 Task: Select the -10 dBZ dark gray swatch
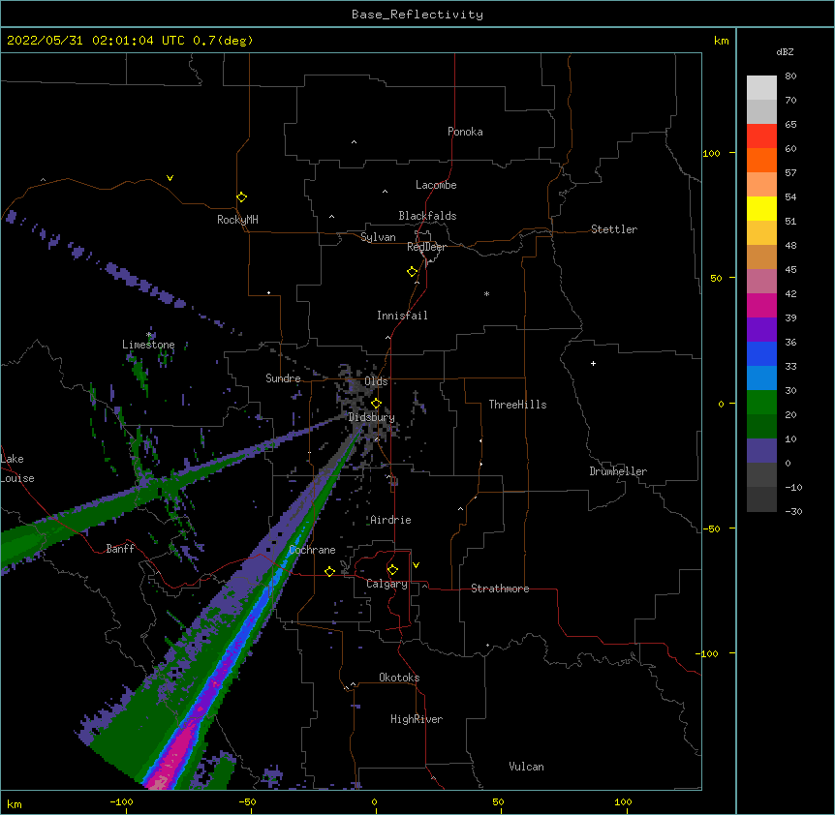point(761,499)
